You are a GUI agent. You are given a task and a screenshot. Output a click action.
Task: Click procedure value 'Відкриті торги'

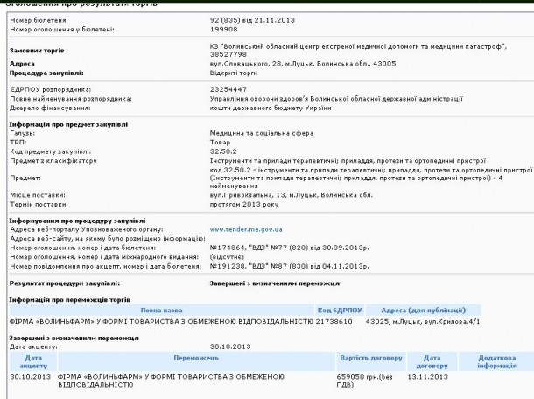(x=234, y=73)
